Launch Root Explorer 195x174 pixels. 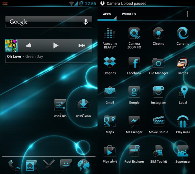[x=134, y=151]
